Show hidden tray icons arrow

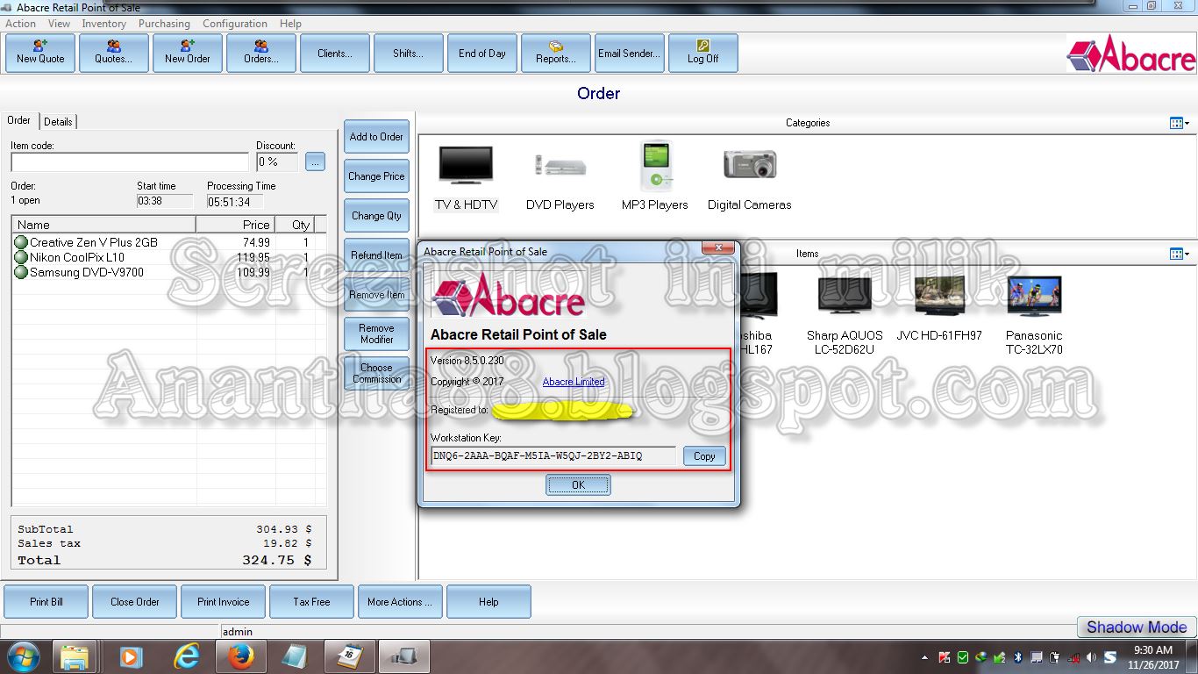click(x=925, y=656)
